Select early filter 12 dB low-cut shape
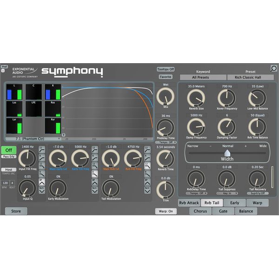This screenshot has width=279, height=279. 95,150
